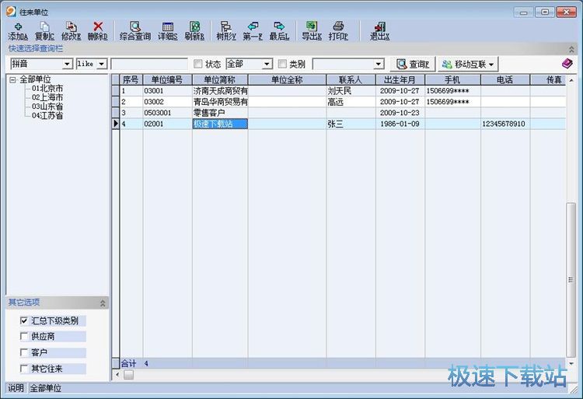This screenshot has height=399, width=583.
Task: Click the purple book help icon
Action: (567, 64)
